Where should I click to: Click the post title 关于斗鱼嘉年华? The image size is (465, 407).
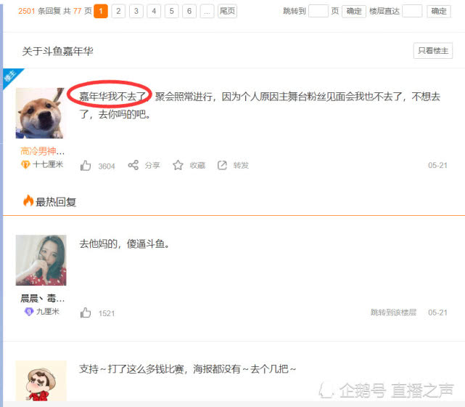click(x=57, y=51)
